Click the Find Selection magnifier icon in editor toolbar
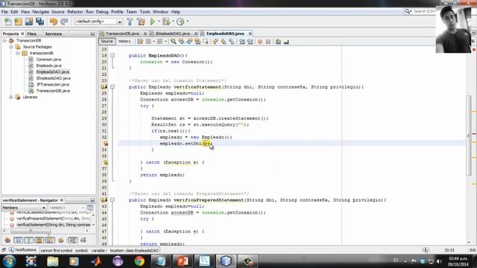The height and width of the screenshot is (268, 477). coord(173,42)
